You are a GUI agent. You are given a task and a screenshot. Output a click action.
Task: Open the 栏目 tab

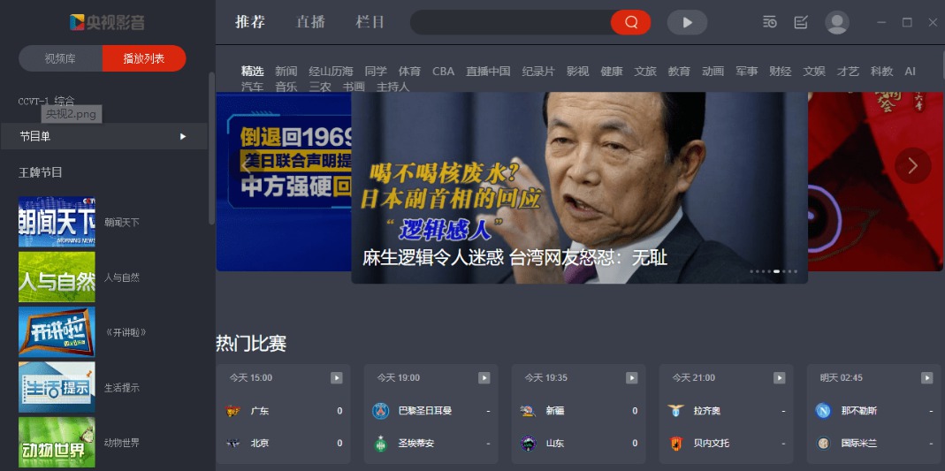[x=370, y=22]
